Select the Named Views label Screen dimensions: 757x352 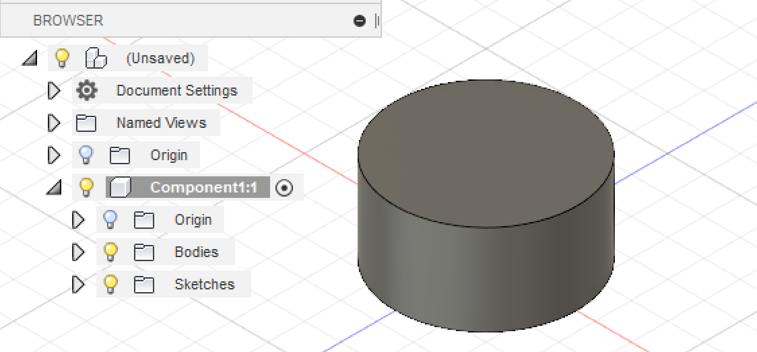(x=161, y=123)
